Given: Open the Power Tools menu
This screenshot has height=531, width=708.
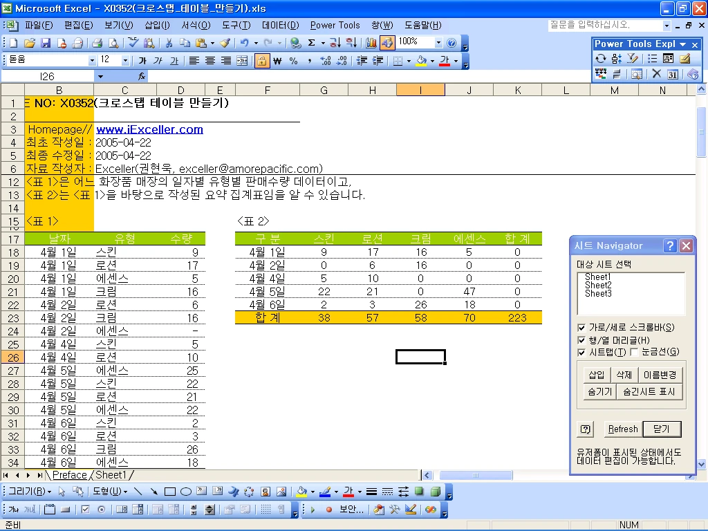Looking at the screenshot, I should (x=335, y=26).
